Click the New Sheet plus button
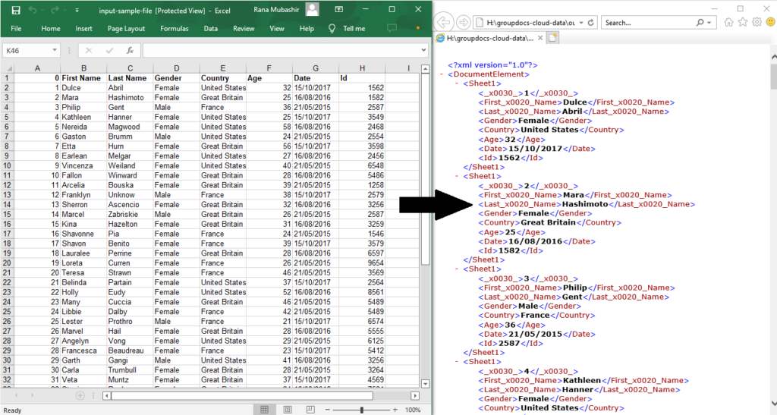 pyautogui.click(x=80, y=396)
